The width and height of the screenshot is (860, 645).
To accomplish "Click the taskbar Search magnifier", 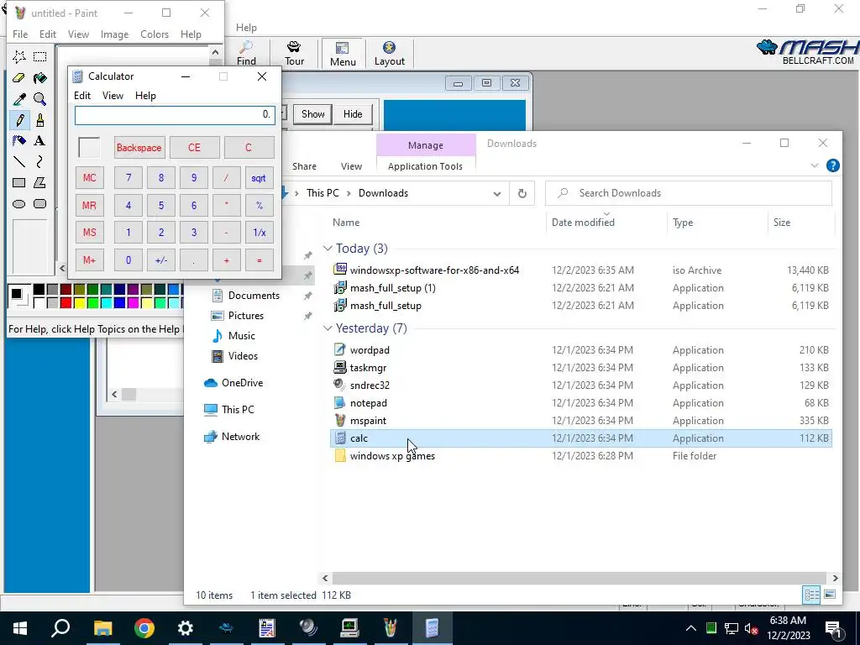I will tap(60, 628).
